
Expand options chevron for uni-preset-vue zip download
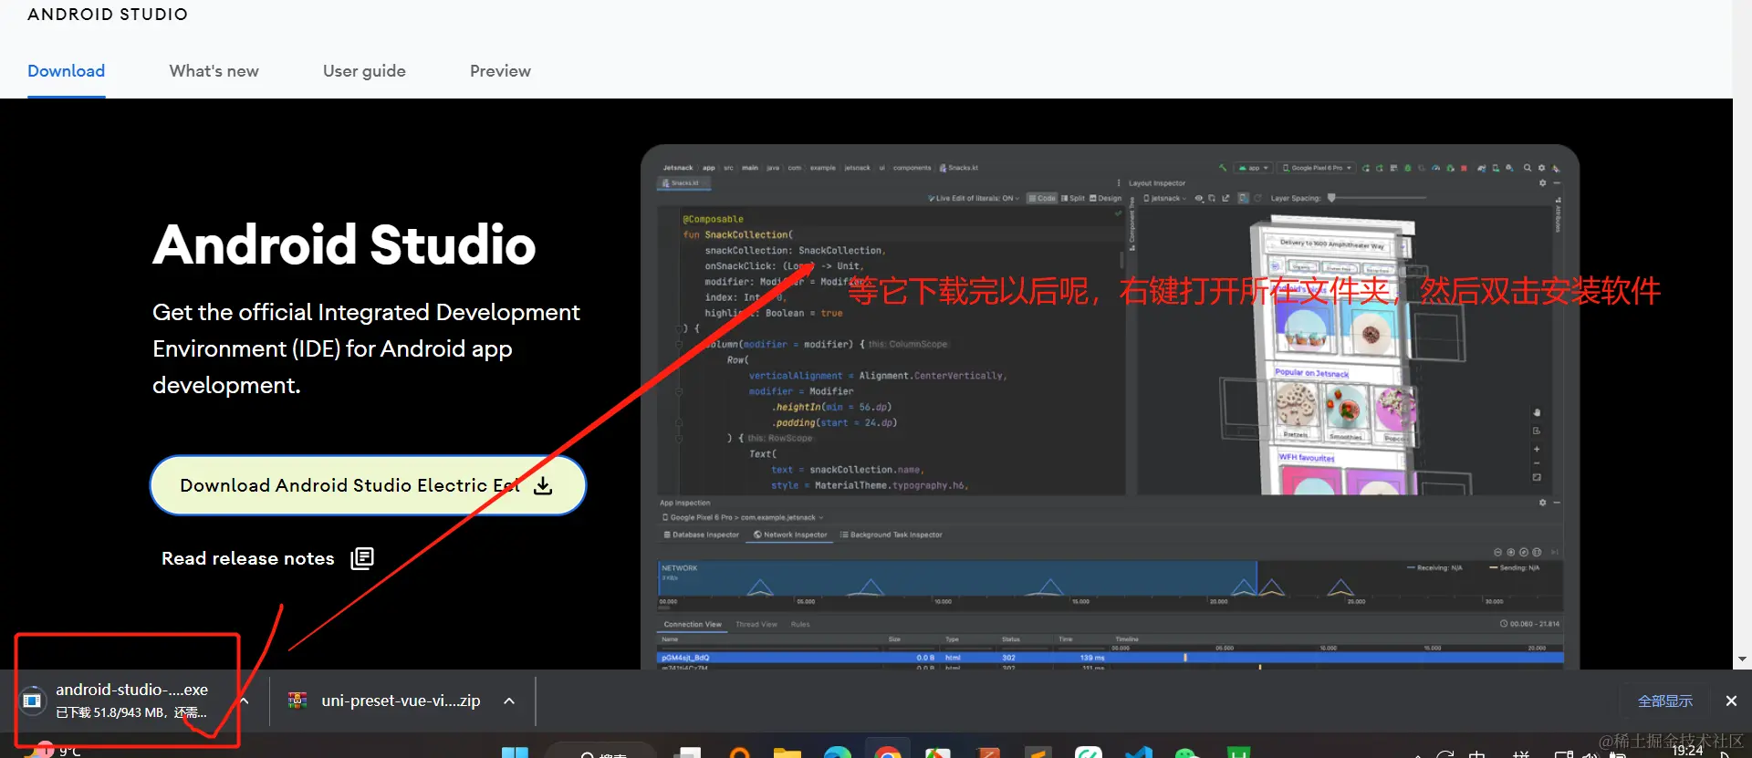point(509,701)
